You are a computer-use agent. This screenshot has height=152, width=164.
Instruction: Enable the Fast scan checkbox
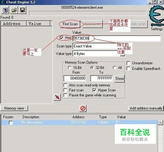coord(65,90)
